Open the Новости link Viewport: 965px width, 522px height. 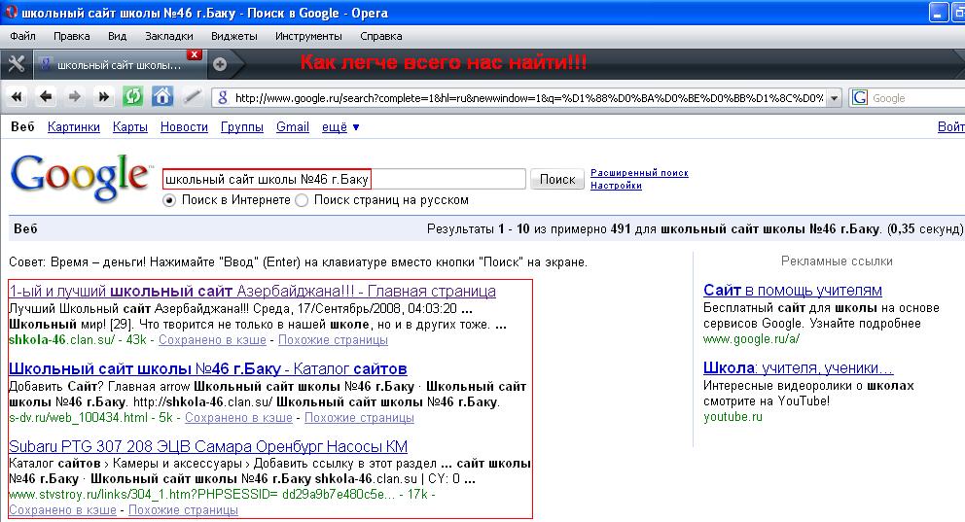tap(184, 126)
